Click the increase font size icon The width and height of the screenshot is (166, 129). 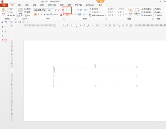(55, 10)
